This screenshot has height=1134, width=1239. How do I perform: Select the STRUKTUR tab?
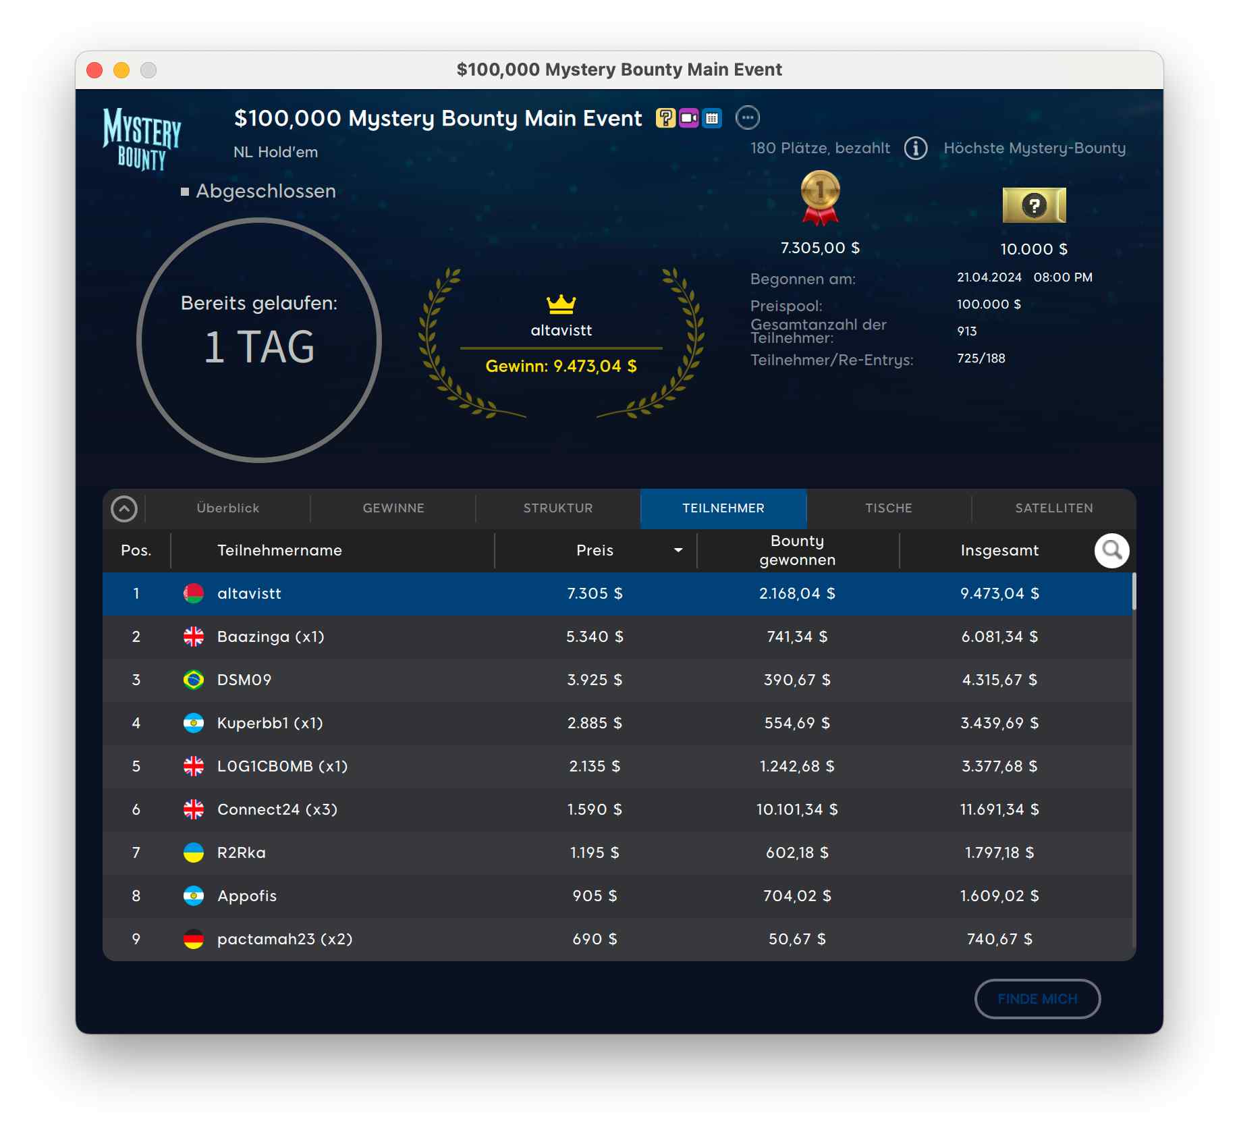click(558, 508)
